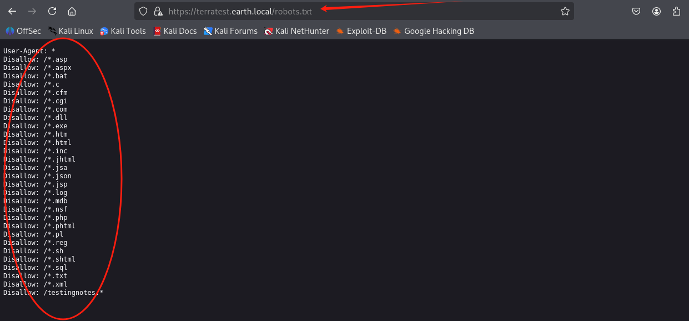Screen dimensions: 689x321
Task: Click the Disallow /testingnotes.* line
Action: (x=53, y=293)
